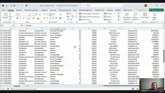
Task: Open Стили ячеек menu
Action: 85,20
